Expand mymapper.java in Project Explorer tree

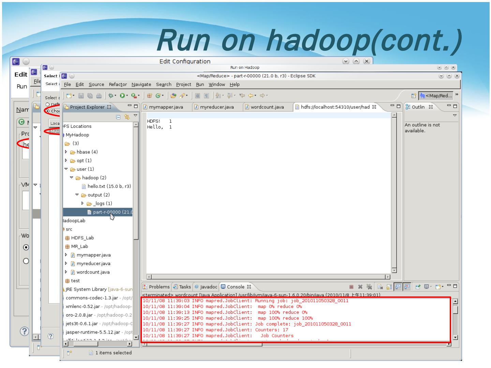click(x=66, y=255)
